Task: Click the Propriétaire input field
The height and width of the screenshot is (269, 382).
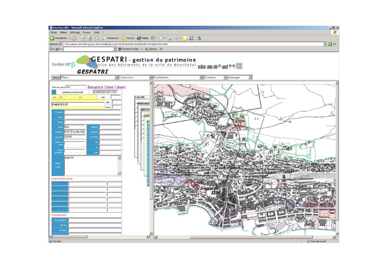Action: click(x=95, y=220)
